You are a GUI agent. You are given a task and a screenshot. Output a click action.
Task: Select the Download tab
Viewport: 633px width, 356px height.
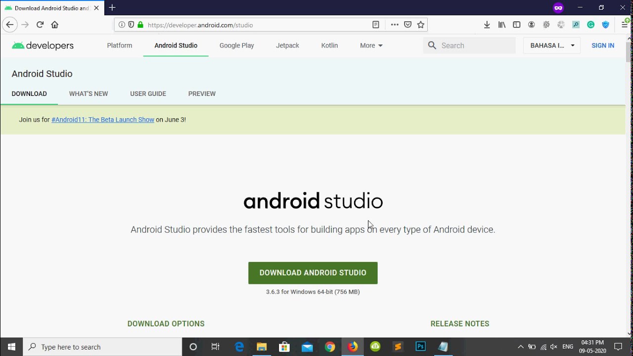pos(29,93)
